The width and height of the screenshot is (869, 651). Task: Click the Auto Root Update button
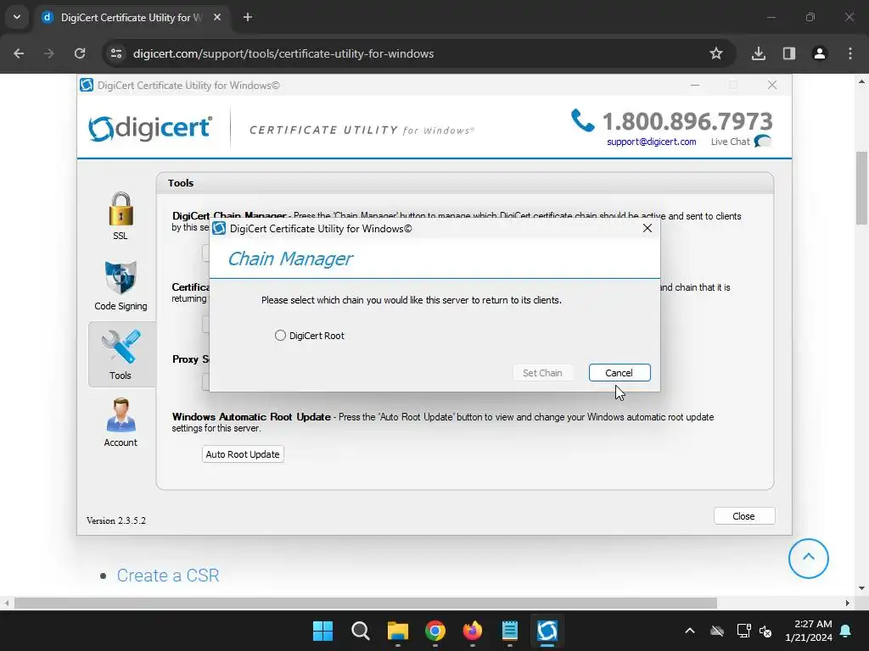coord(243,454)
